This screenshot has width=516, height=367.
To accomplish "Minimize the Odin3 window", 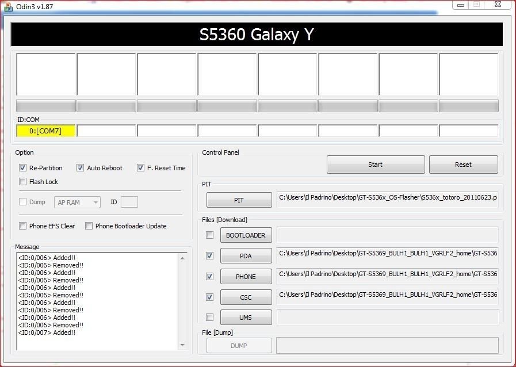I will [461, 5].
